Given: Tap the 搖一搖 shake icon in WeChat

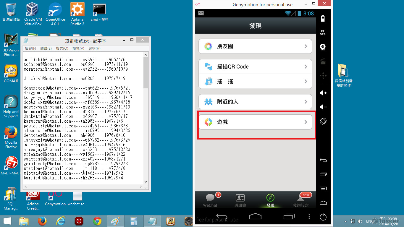Looking at the screenshot, I should (x=209, y=81).
